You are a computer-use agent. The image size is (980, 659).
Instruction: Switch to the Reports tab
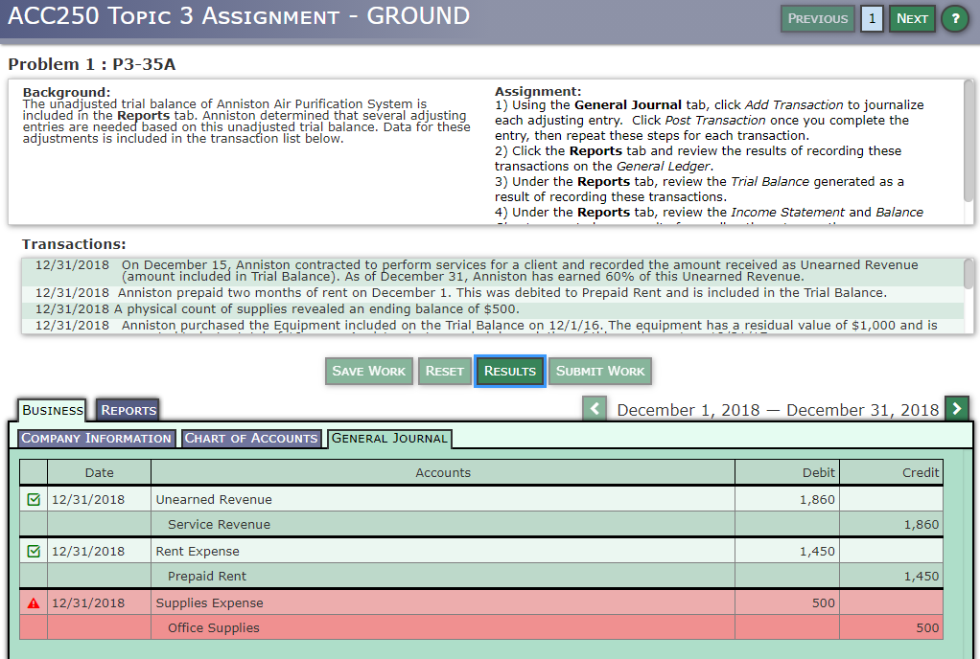tap(127, 409)
